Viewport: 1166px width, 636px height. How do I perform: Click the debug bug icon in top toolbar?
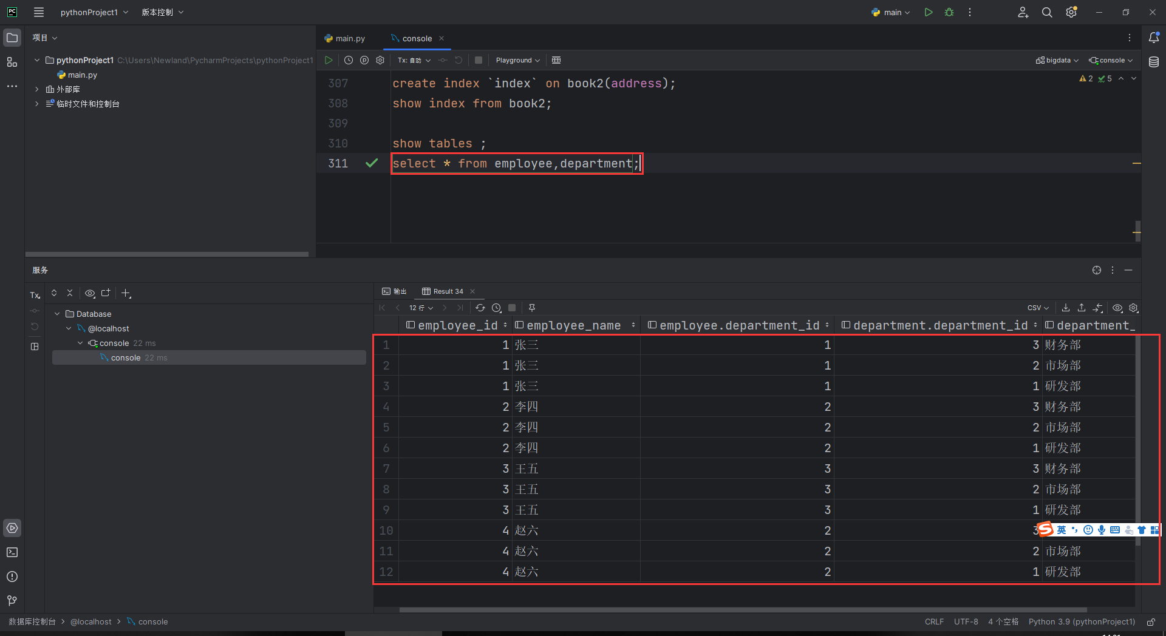pyautogui.click(x=949, y=12)
